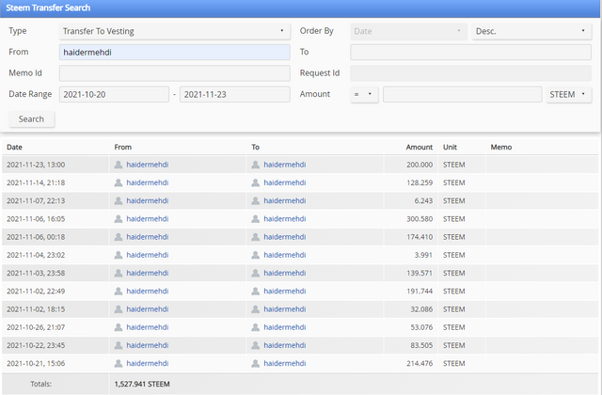
Task: Click the To user icon in 2021-11-06, 00:18 row
Action: [255, 237]
